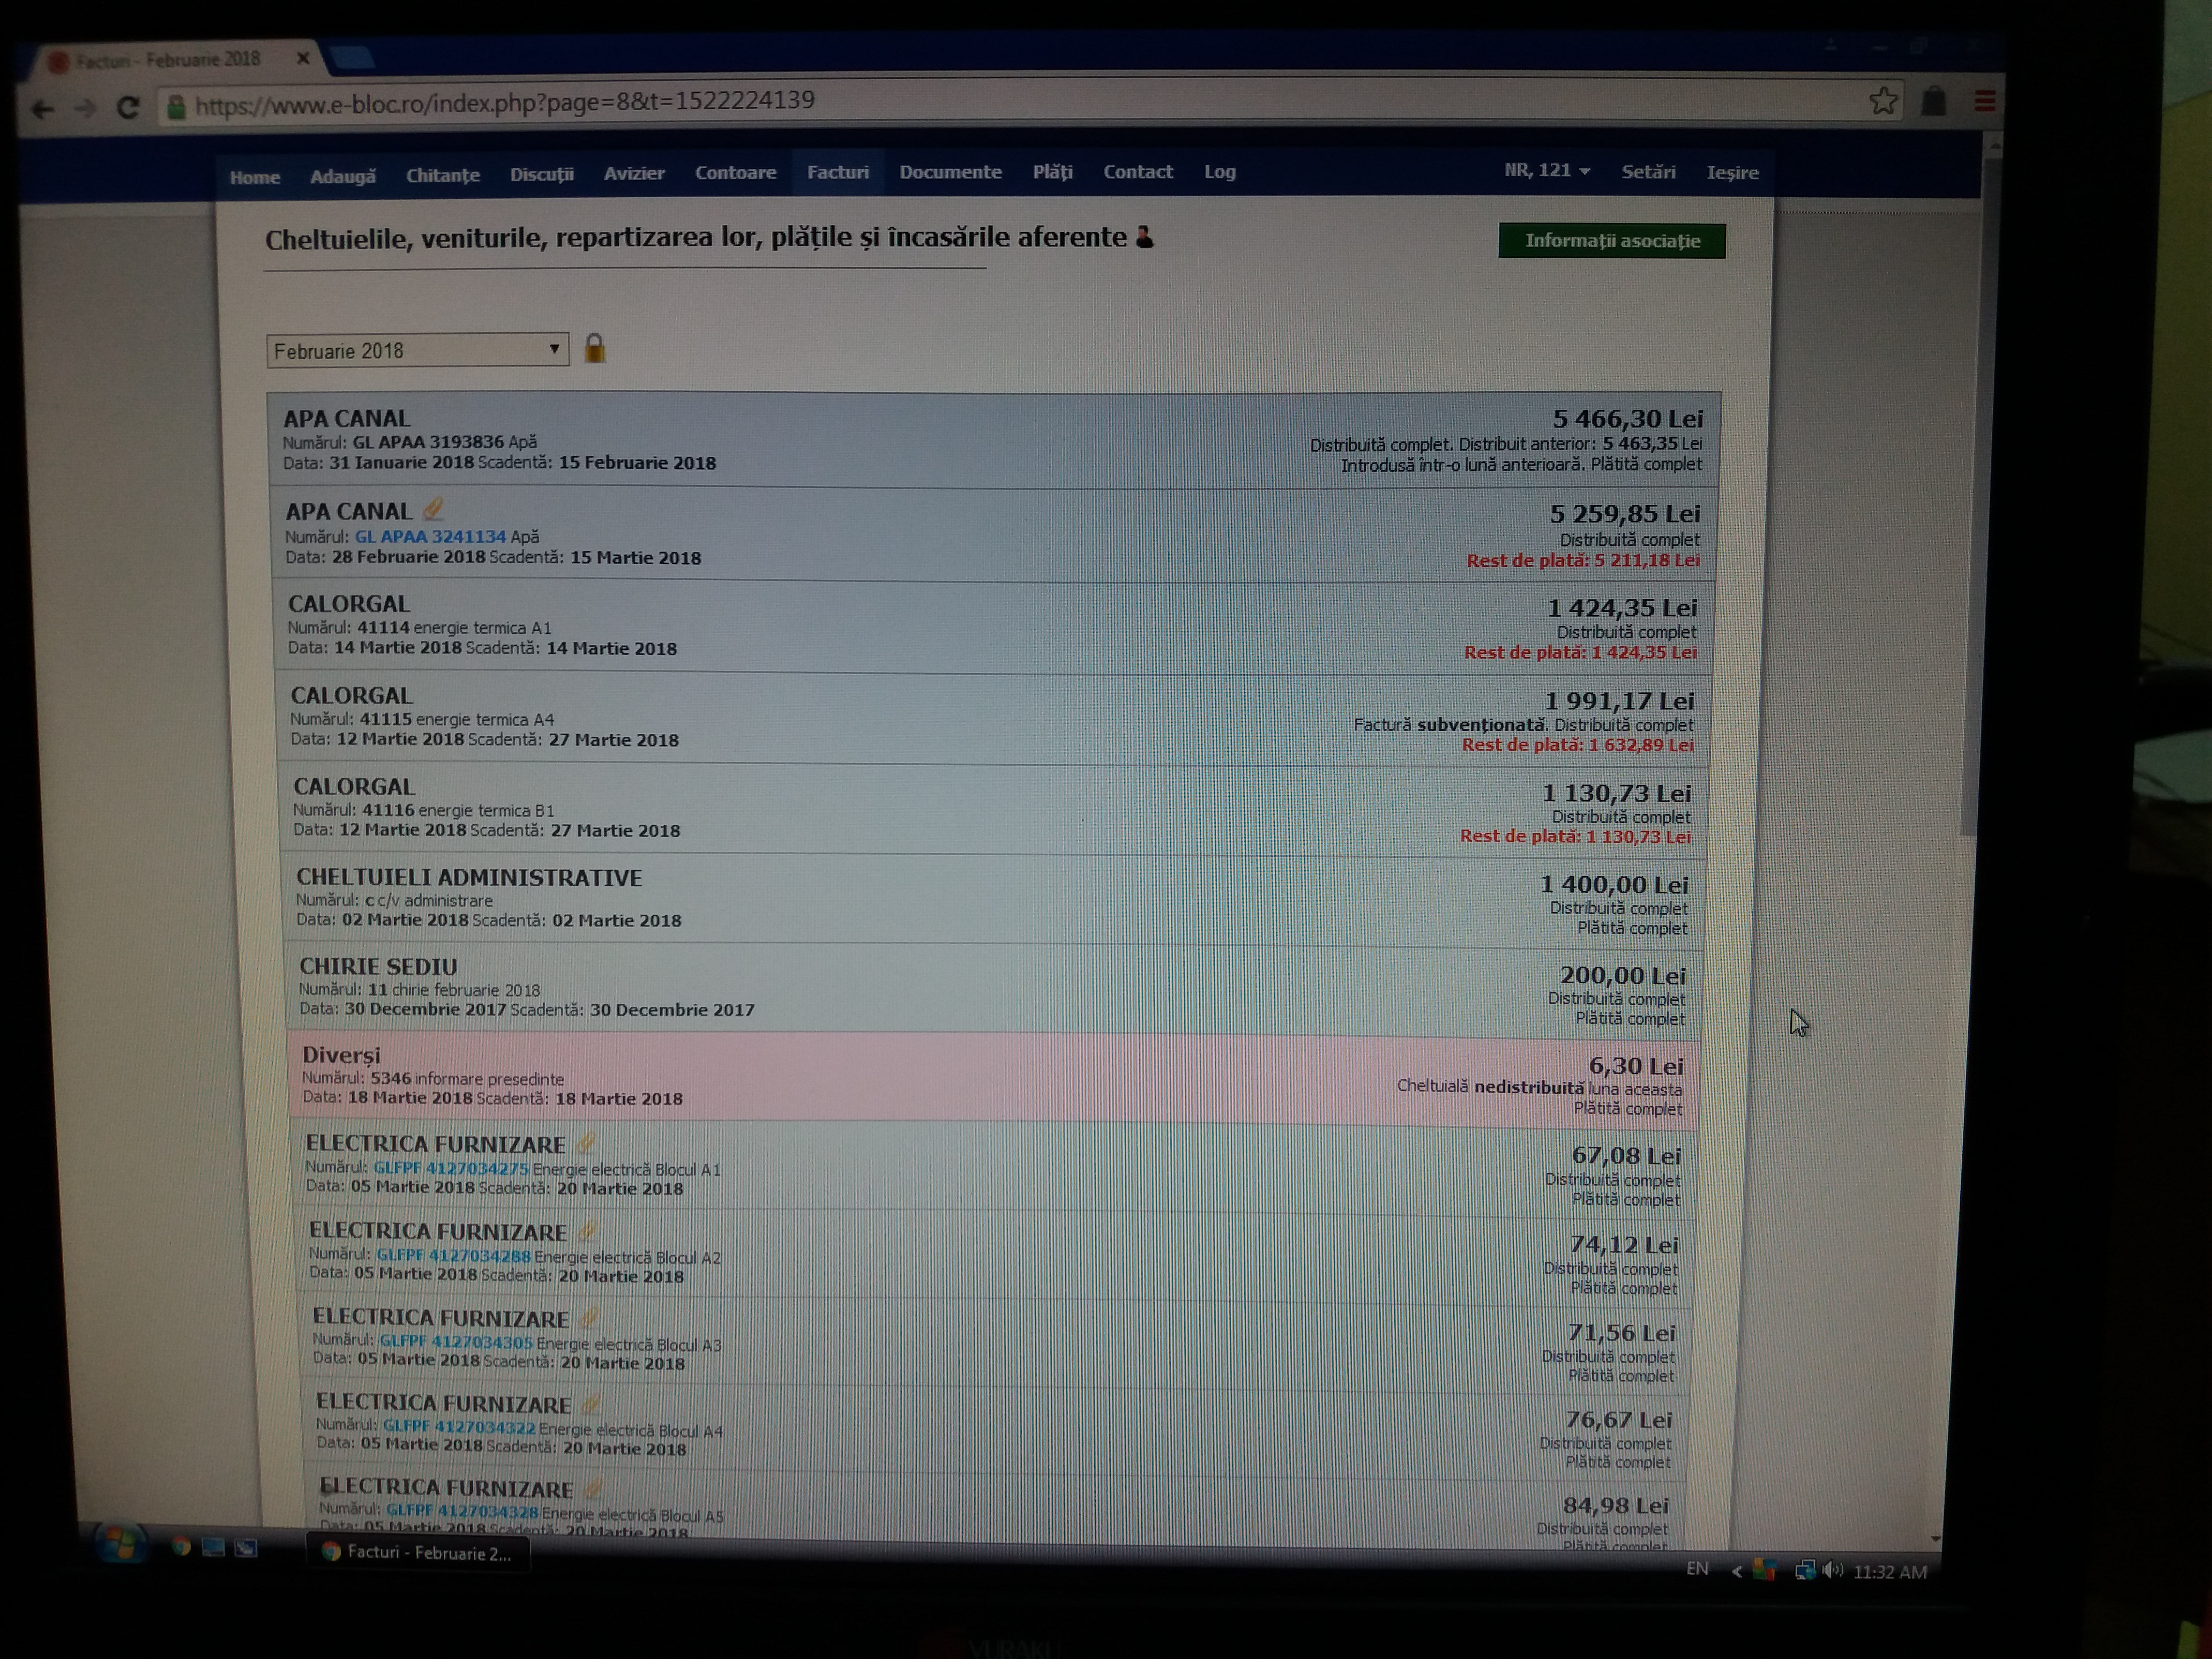Open the Home menu item

pyautogui.click(x=254, y=177)
